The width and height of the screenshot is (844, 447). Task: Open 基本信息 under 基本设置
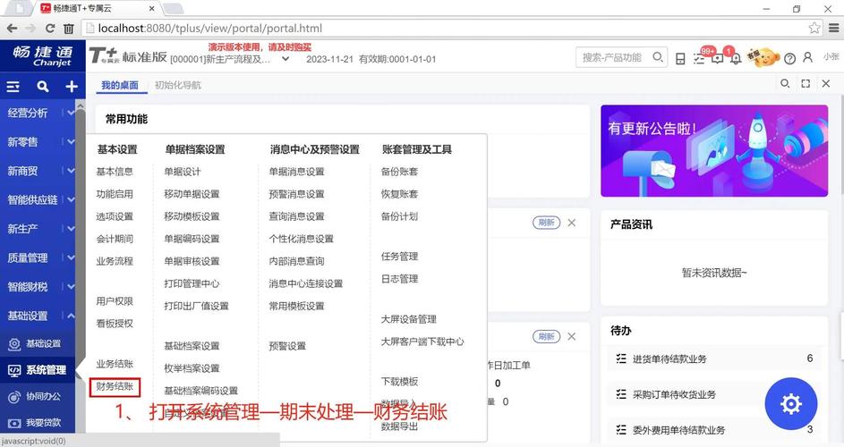click(115, 172)
